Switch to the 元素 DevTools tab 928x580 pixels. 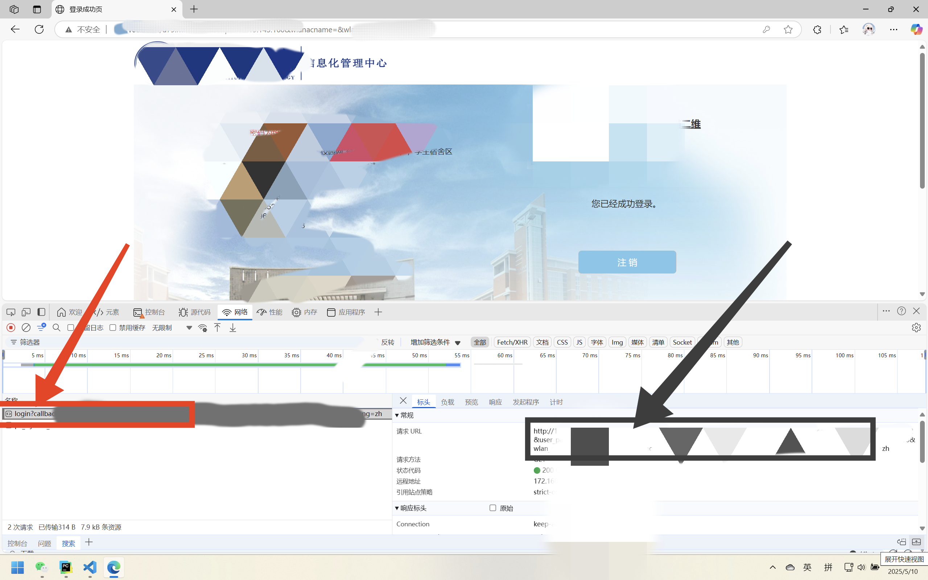click(x=107, y=312)
